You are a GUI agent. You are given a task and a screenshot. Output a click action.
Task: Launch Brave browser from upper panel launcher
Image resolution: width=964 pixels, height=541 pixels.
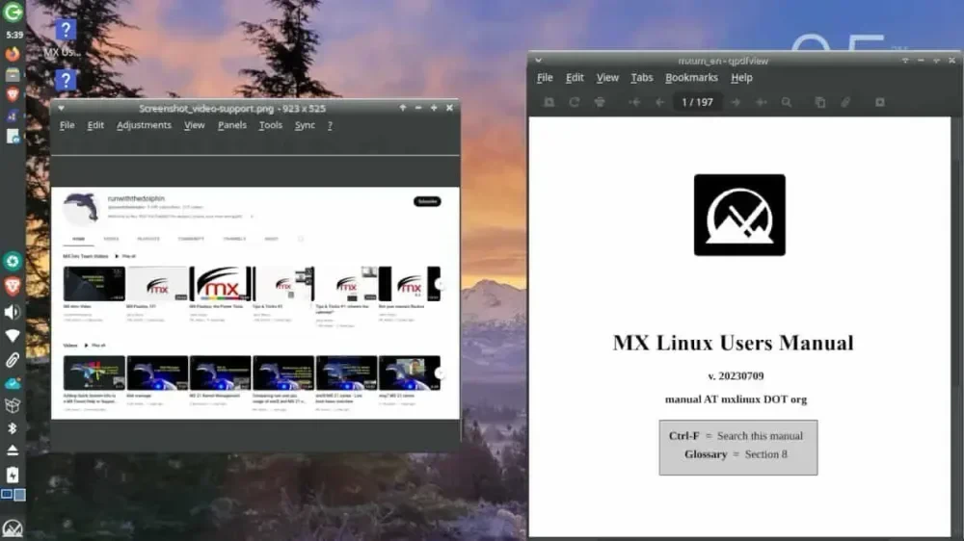tap(13, 94)
